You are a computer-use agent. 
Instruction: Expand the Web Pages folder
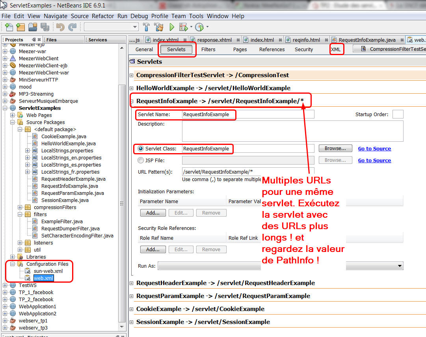coord(13,115)
